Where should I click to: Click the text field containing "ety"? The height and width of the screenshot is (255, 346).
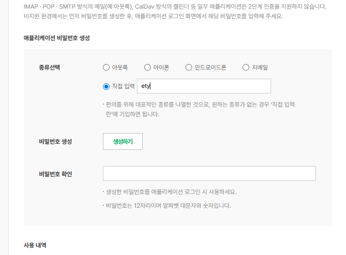pyautogui.click(x=204, y=86)
